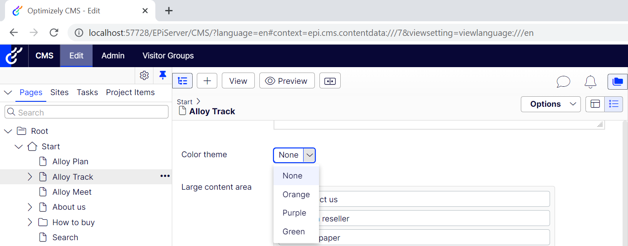Open the navigation pane settings gear
Screen dimensions: 628x246
coord(144,75)
